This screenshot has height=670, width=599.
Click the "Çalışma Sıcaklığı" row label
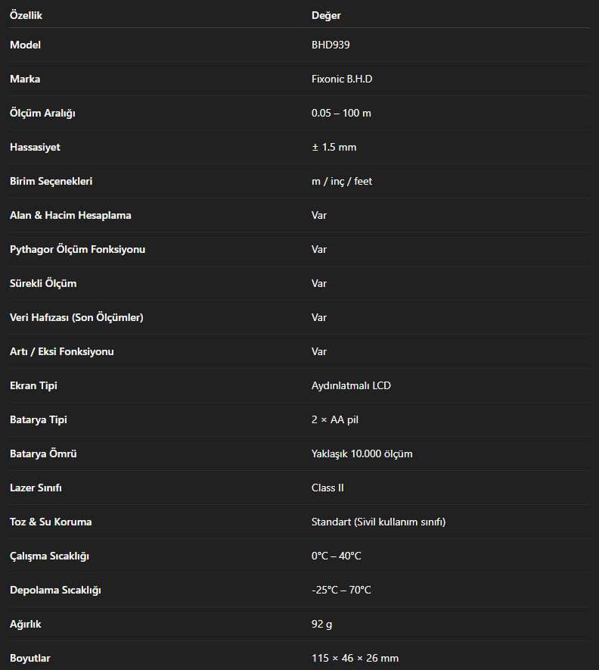(49, 556)
